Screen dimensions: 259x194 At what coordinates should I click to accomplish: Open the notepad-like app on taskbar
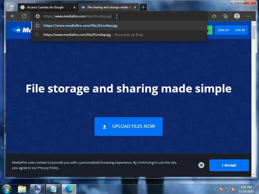pos(53,189)
